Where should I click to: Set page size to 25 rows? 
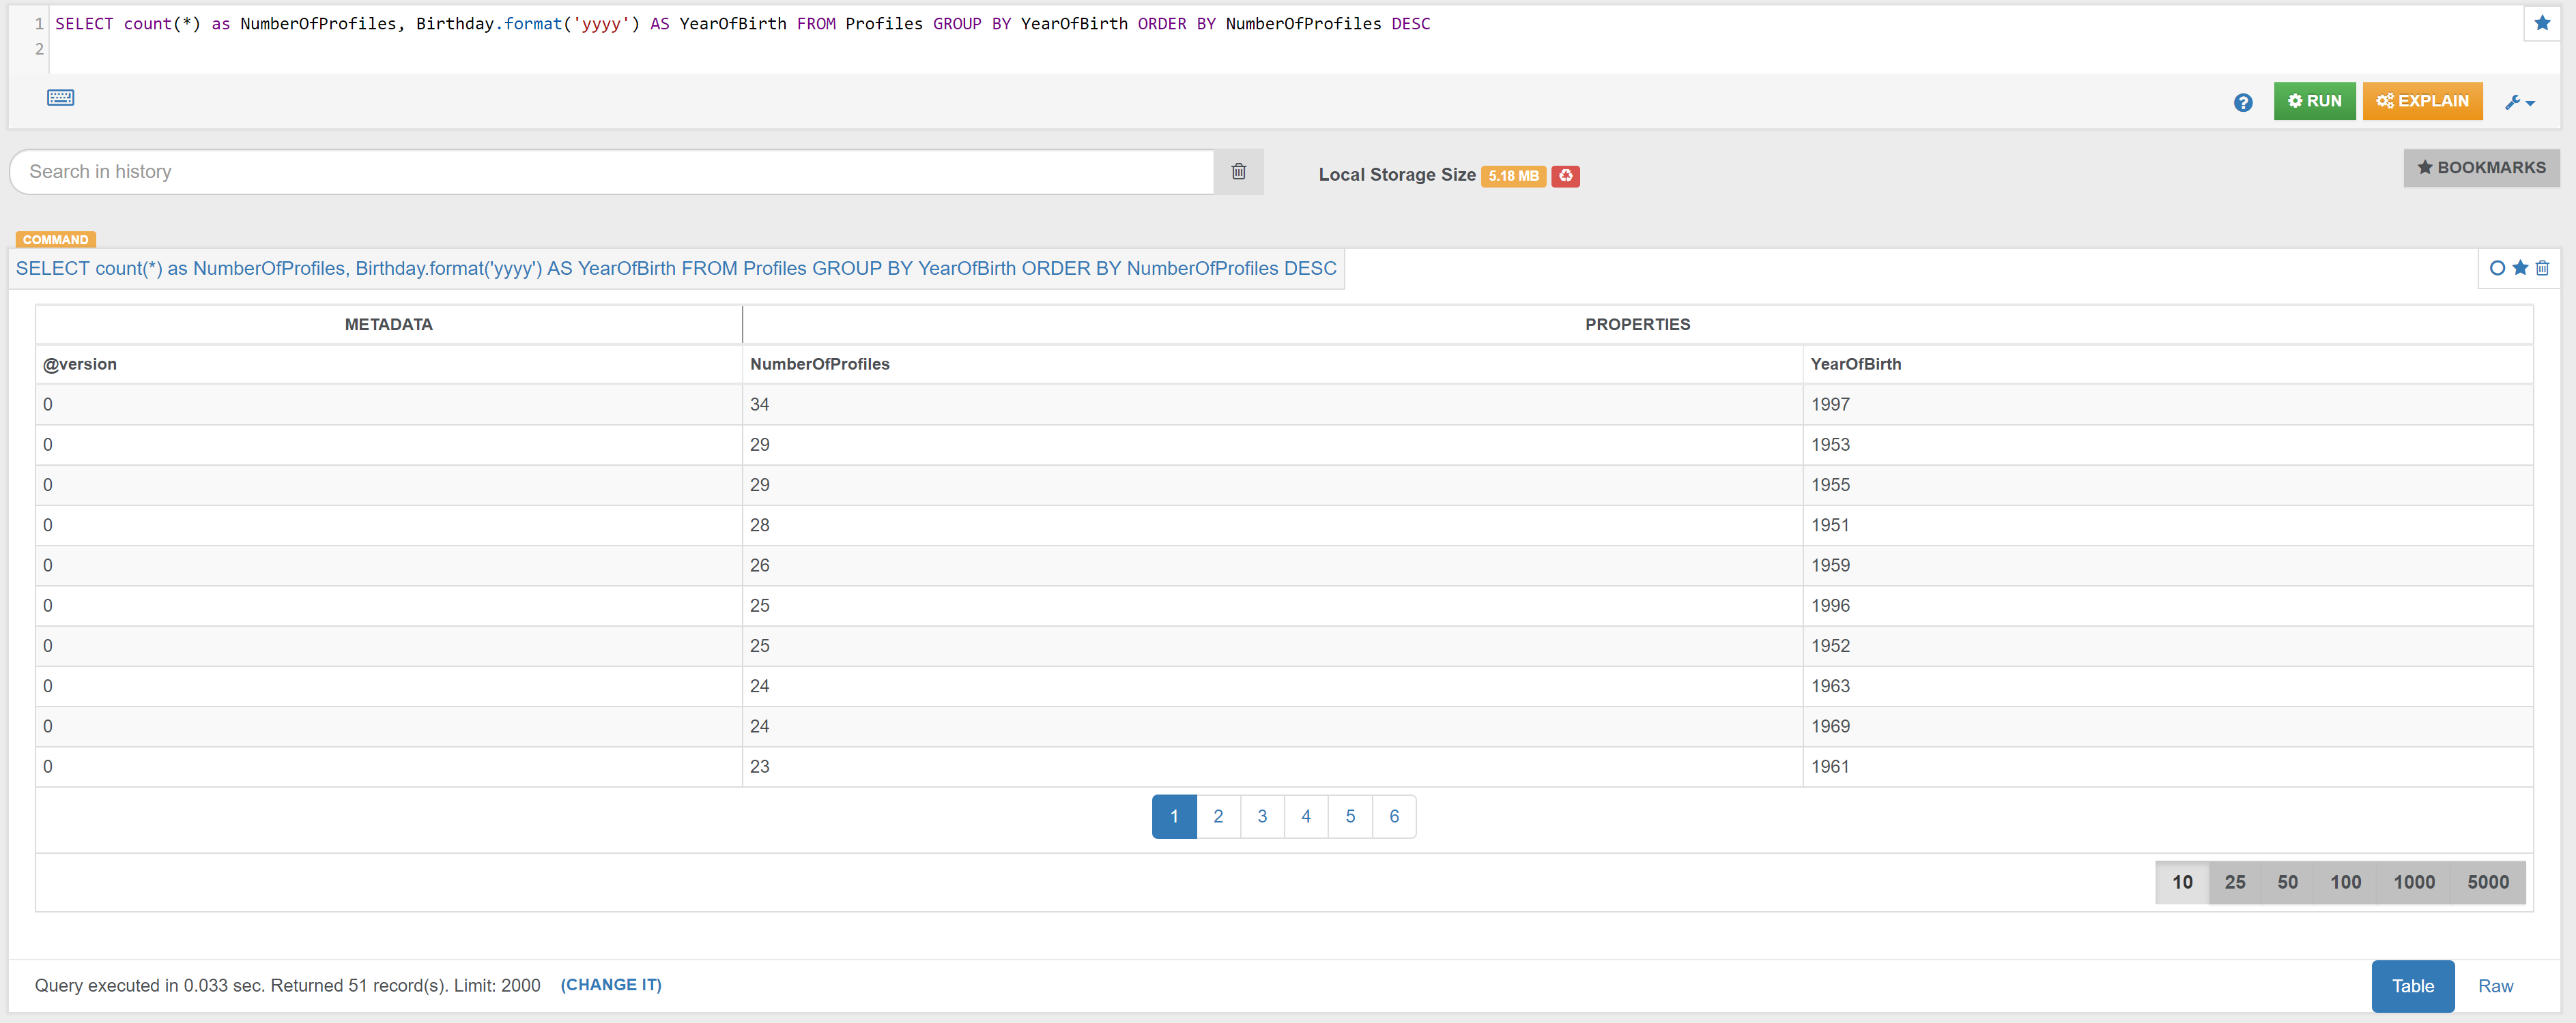2234,882
